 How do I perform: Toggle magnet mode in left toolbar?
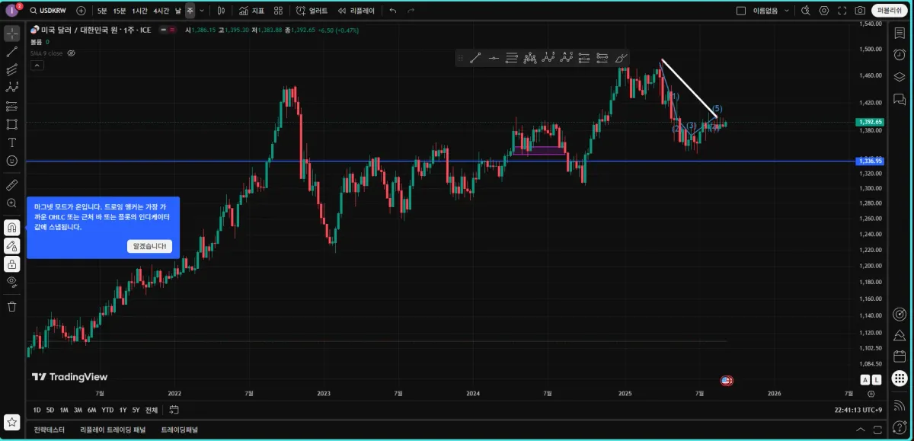pos(12,227)
